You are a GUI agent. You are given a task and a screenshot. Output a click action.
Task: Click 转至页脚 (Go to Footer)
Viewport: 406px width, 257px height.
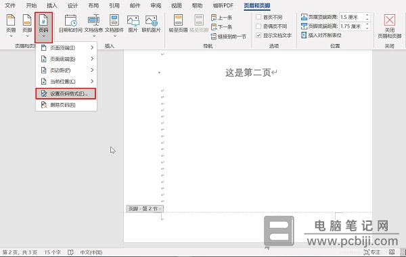pos(199,23)
